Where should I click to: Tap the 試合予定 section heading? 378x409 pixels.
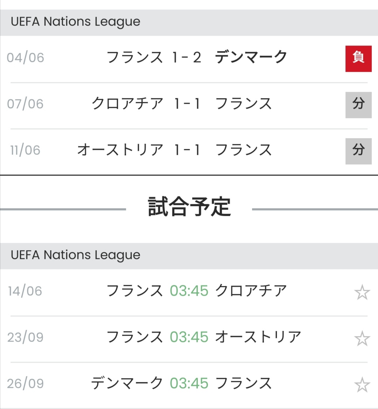pos(189,206)
